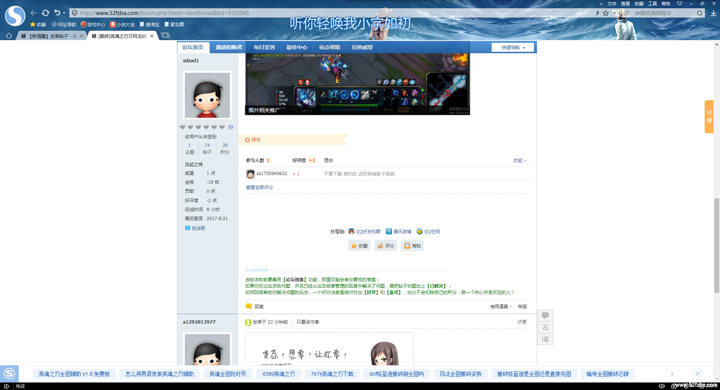Click the search magnifier icon
The width and height of the screenshot is (720, 390).
(700, 13)
